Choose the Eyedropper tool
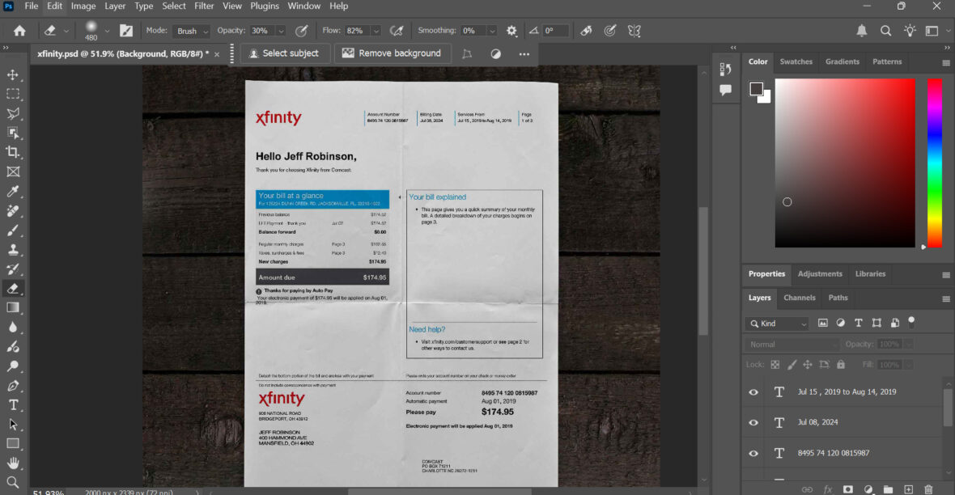Viewport: 955px width, 495px height. 12,192
